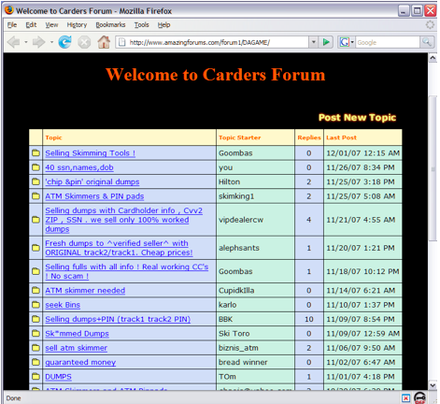Screen dimensions: 440x404
Task: Click folder icon for ATM skimmer needed
Action: point(35,290)
